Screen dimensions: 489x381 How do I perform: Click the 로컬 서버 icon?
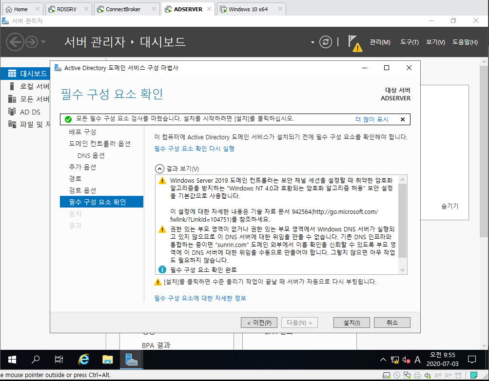pyautogui.click(x=12, y=86)
